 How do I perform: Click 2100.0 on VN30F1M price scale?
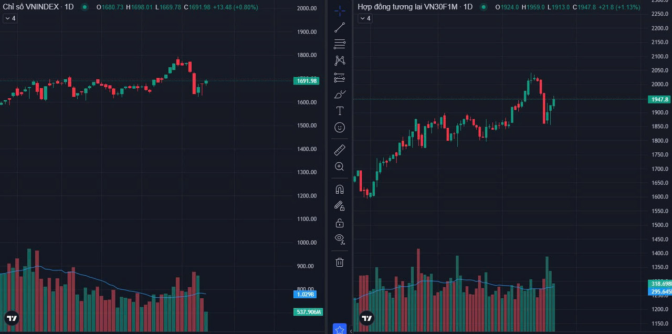pos(660,56)
